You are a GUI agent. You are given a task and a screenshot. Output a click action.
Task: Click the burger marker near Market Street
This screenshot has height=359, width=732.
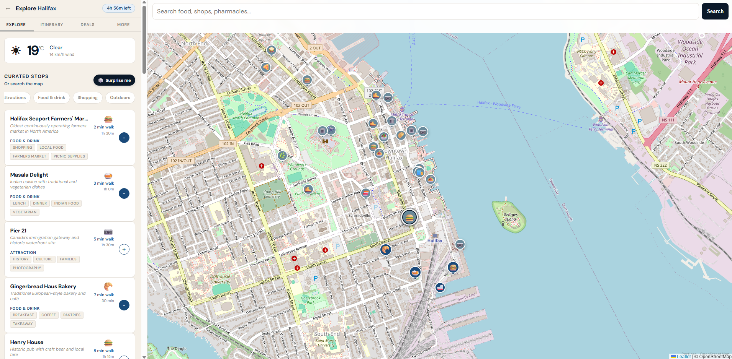373,147
